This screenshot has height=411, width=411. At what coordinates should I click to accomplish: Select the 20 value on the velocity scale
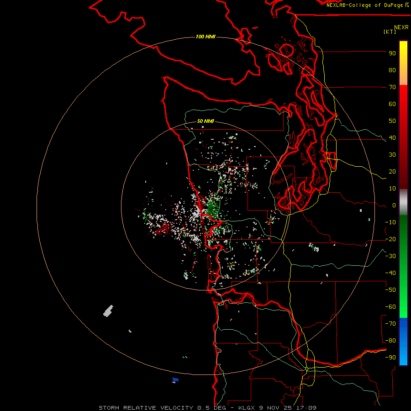point(392,171)
